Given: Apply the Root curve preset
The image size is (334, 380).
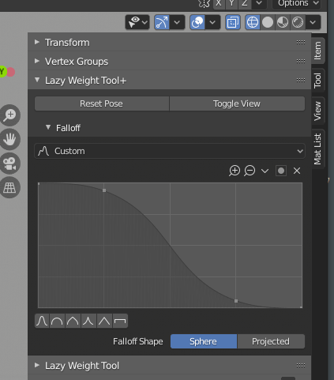Looking at the screenshot, I should tap(73, 321).
